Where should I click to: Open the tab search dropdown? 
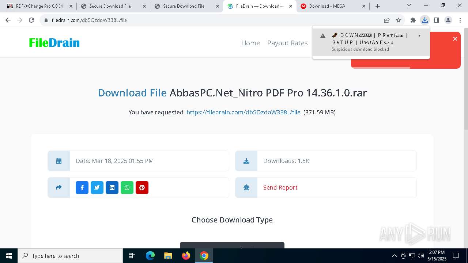(409, 5)
